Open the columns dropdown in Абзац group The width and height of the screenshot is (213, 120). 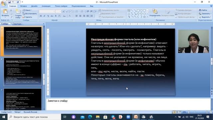click(92, 16)
